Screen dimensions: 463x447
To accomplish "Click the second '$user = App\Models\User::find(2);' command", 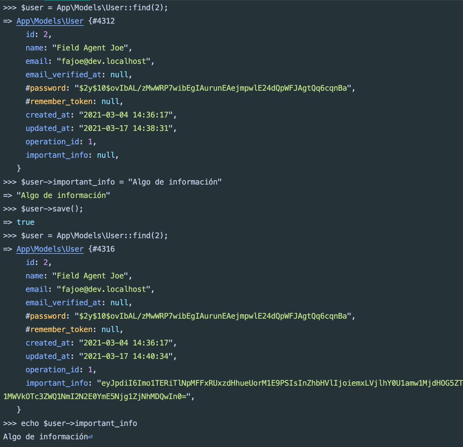I will [95, 236].
